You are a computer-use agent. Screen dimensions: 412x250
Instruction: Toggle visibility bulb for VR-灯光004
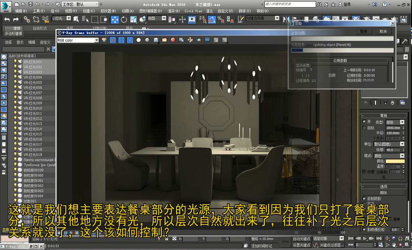coord(15,77)
